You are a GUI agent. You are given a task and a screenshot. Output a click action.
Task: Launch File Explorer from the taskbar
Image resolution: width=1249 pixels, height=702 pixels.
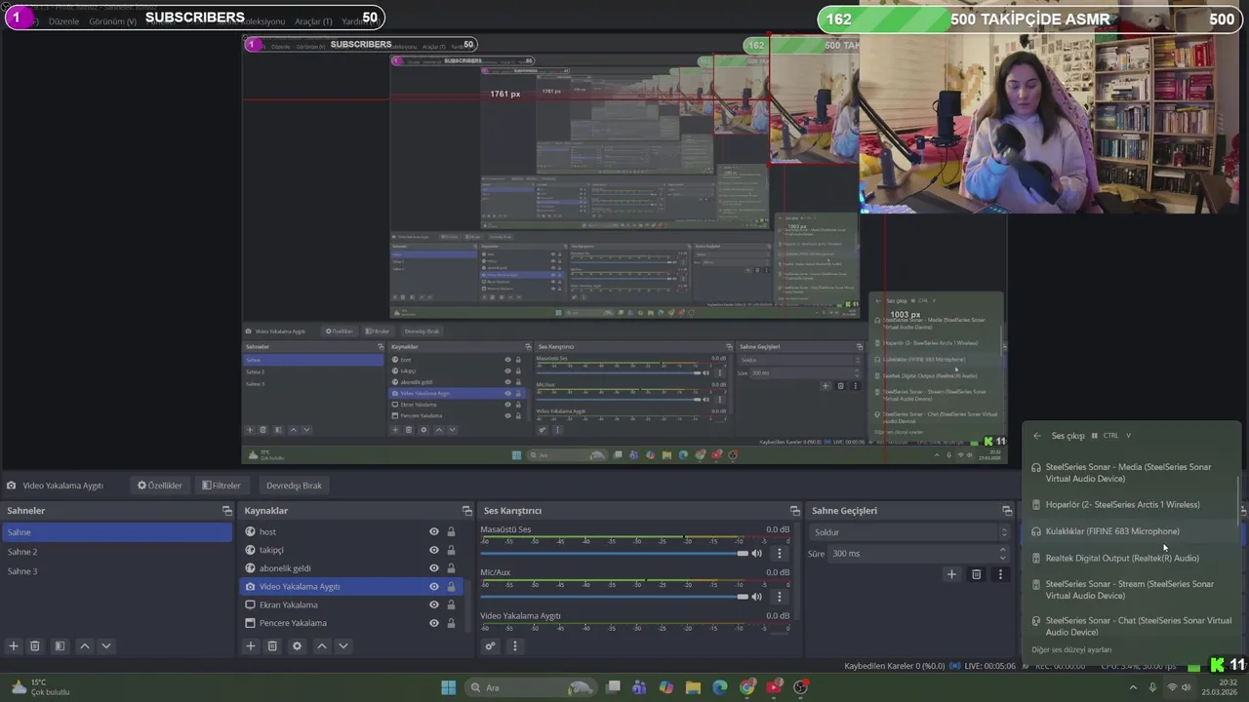(693, 687)
